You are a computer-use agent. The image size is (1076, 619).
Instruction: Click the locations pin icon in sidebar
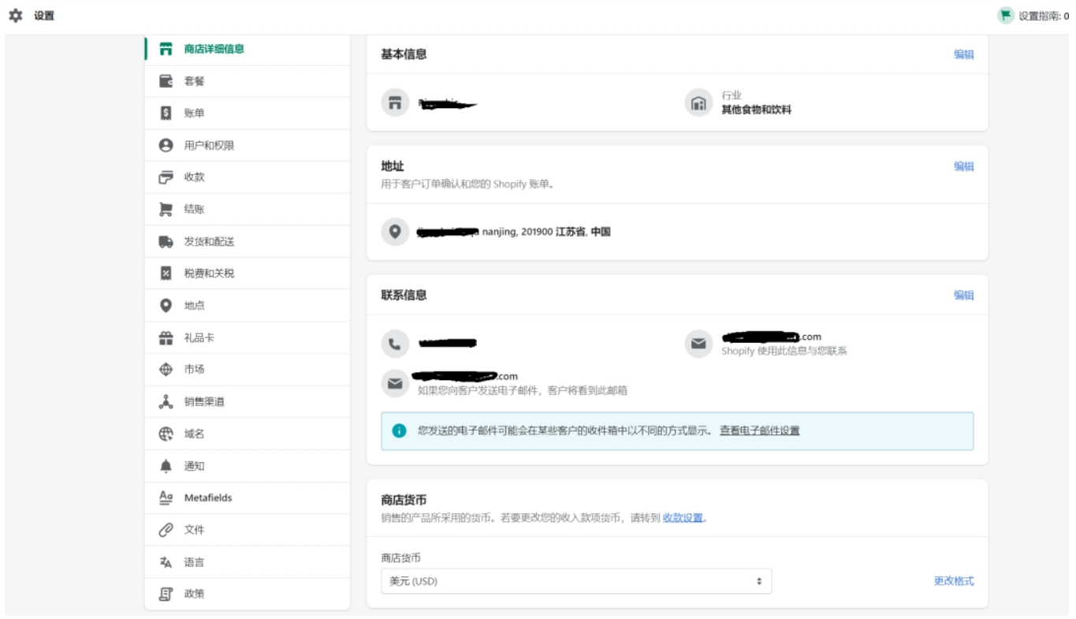[166, 305]
